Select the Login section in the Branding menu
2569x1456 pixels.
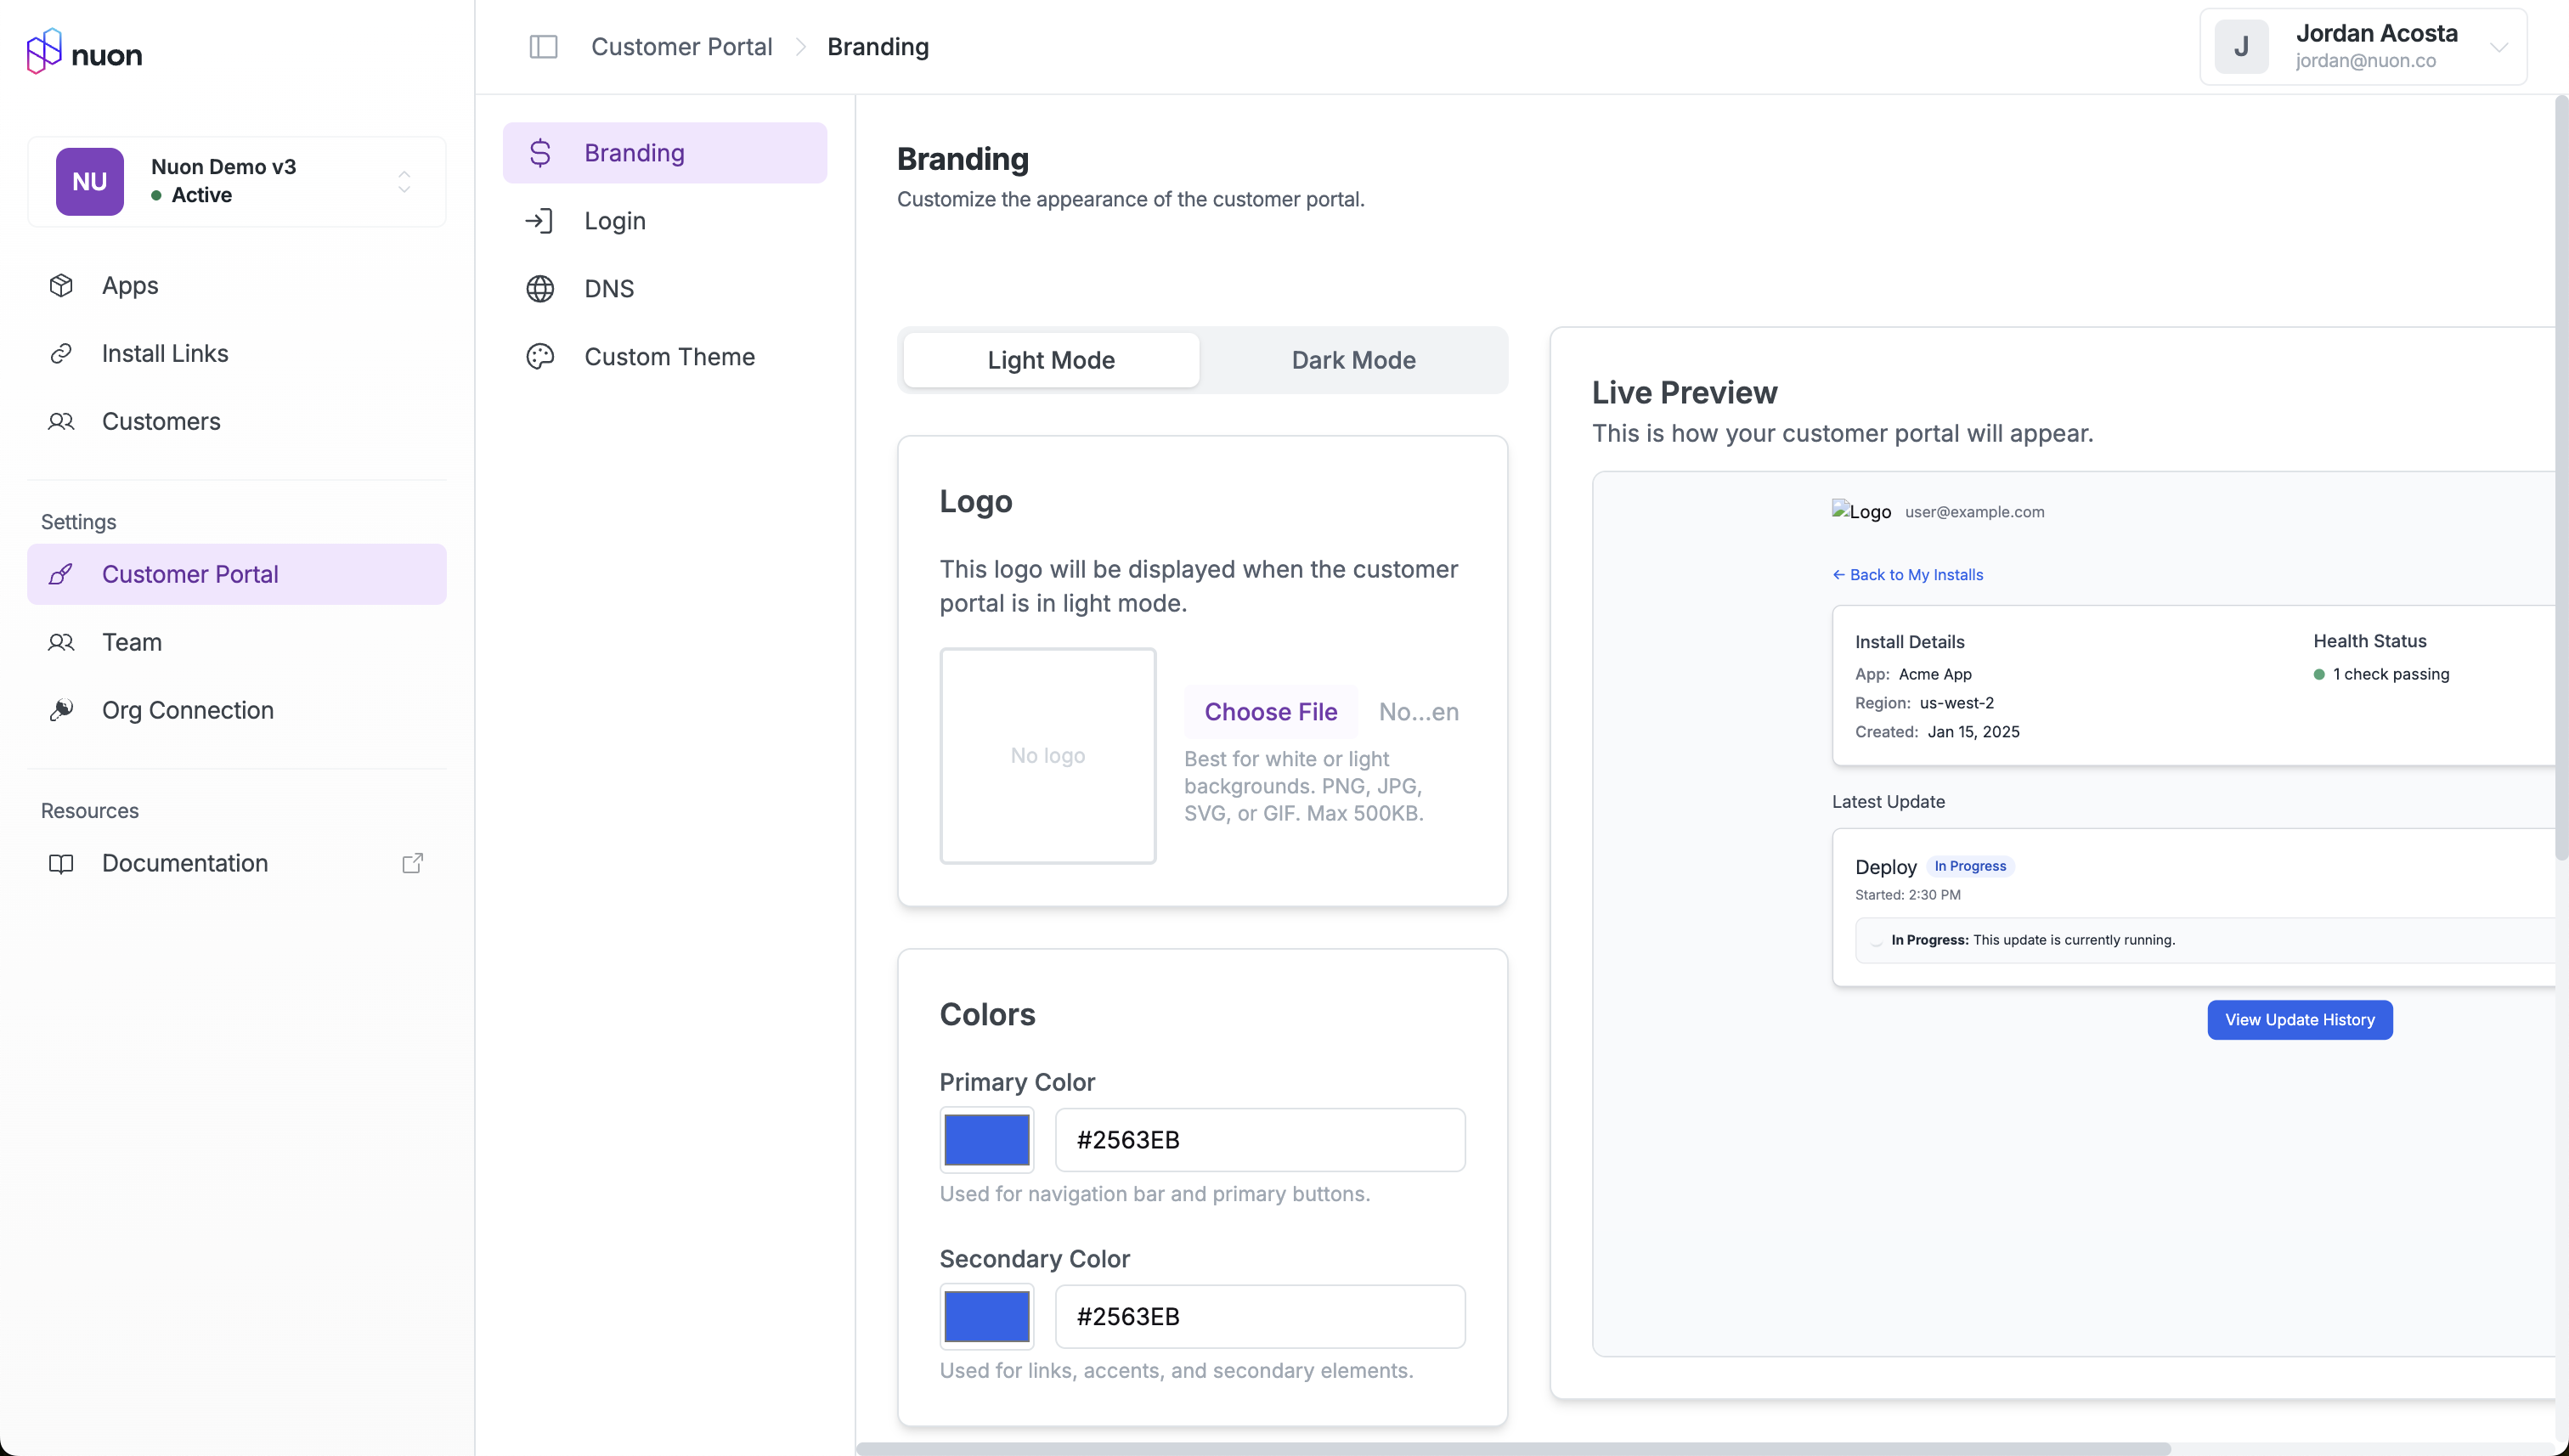coord(613,220)
